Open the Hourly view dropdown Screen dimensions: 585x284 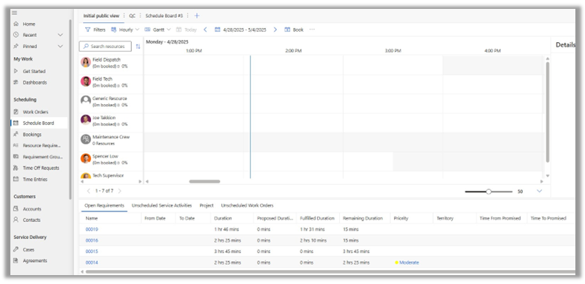pos(125,30)
